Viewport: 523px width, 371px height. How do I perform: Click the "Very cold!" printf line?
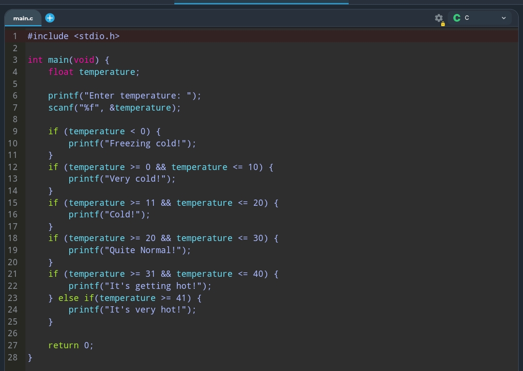click(x=122, y=179)
